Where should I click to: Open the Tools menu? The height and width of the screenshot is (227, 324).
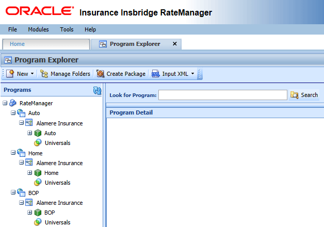[67, 29]
